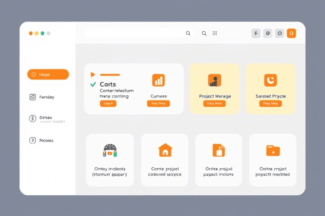Click the orange folder icon tile
Screen dimensions: 325x216
pos(273,150)
